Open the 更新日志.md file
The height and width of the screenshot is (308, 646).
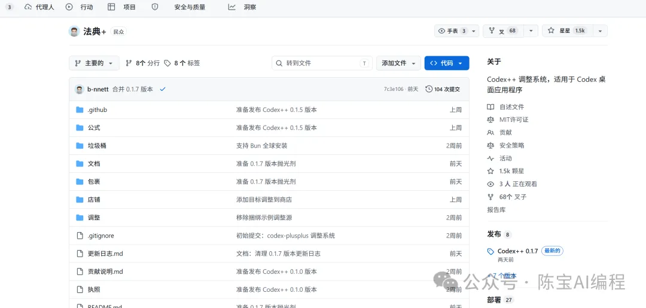click(x=105, y=254)
